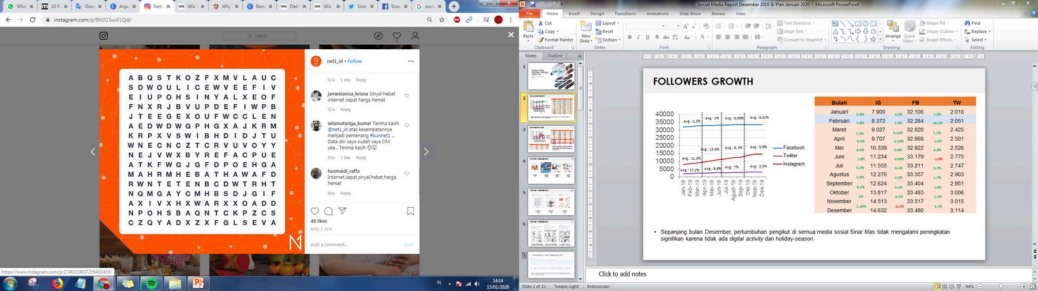Toggle Bold formatting in PowerPoint
The width and height of the screenshot is (1038, 291).
[x=630, y=37]
